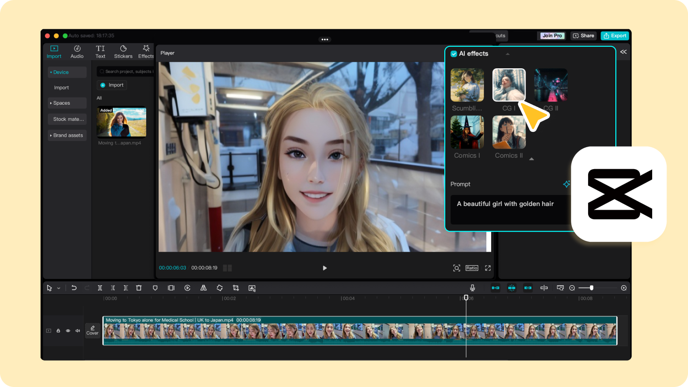This screenshot has height=387, width=688.
Task: Open the Audio tab
Action: click(x=77, y=52)
